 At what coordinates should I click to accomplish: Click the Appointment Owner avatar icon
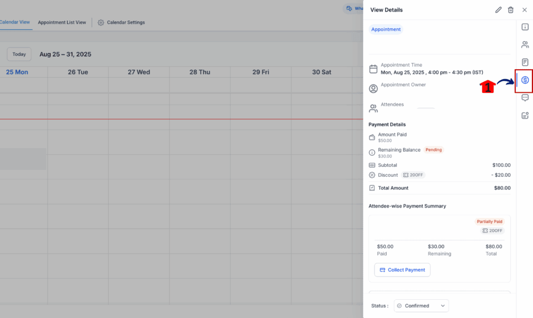coord(373,89)
